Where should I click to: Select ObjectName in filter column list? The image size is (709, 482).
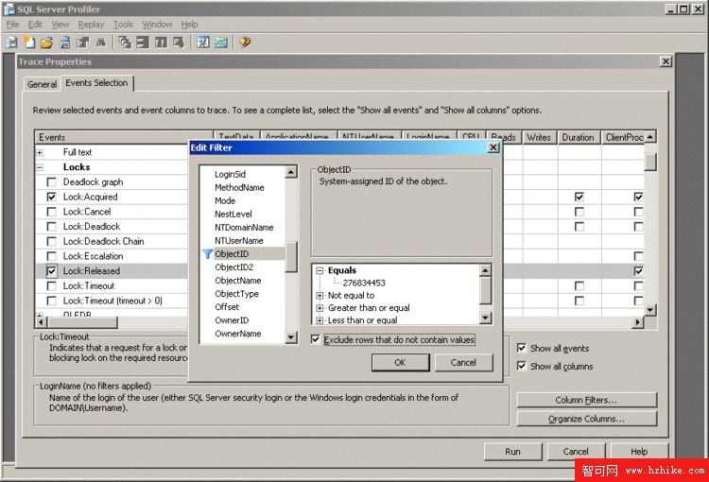click(x=238, y=281)
